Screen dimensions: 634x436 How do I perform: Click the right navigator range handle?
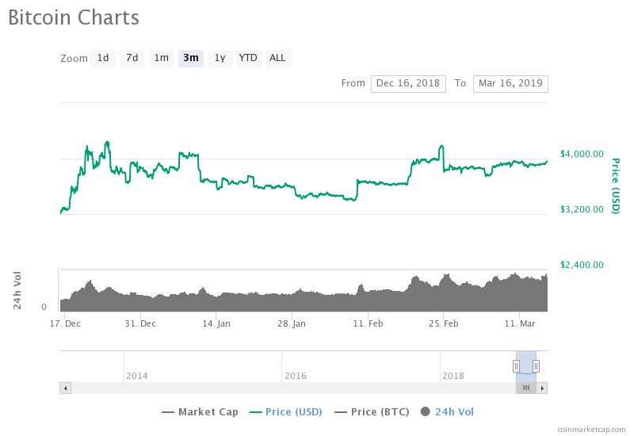537,365
